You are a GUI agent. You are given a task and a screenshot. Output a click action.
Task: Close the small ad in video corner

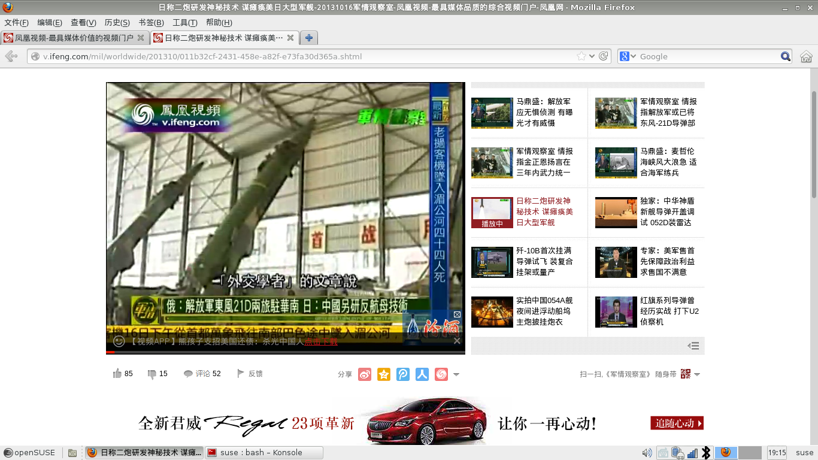point(457,314)
